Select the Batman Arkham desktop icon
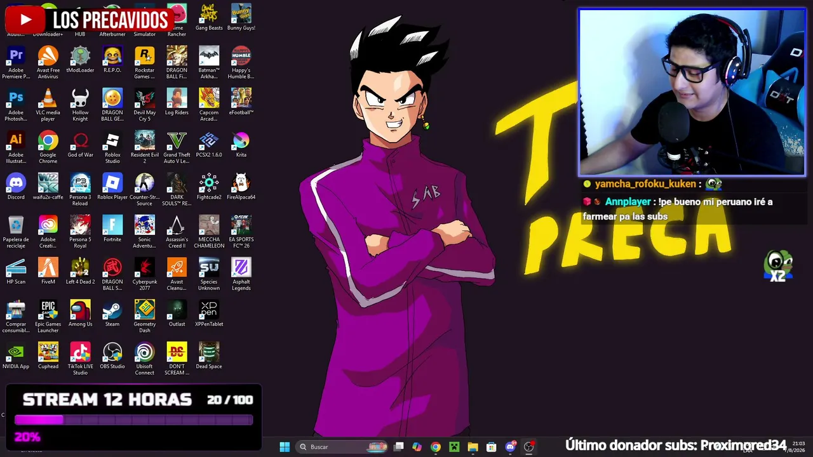The image size is (813, 457). coord(209,63)
